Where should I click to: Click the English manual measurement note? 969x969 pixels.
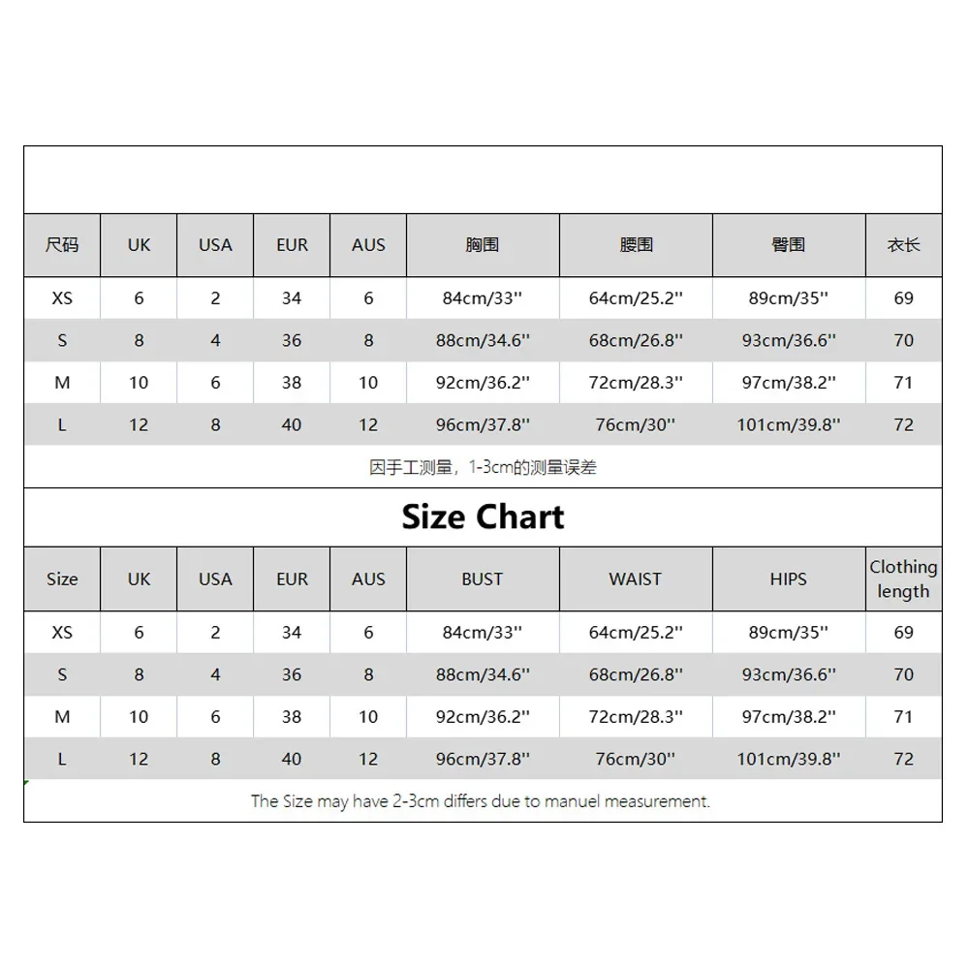[481, 801]
